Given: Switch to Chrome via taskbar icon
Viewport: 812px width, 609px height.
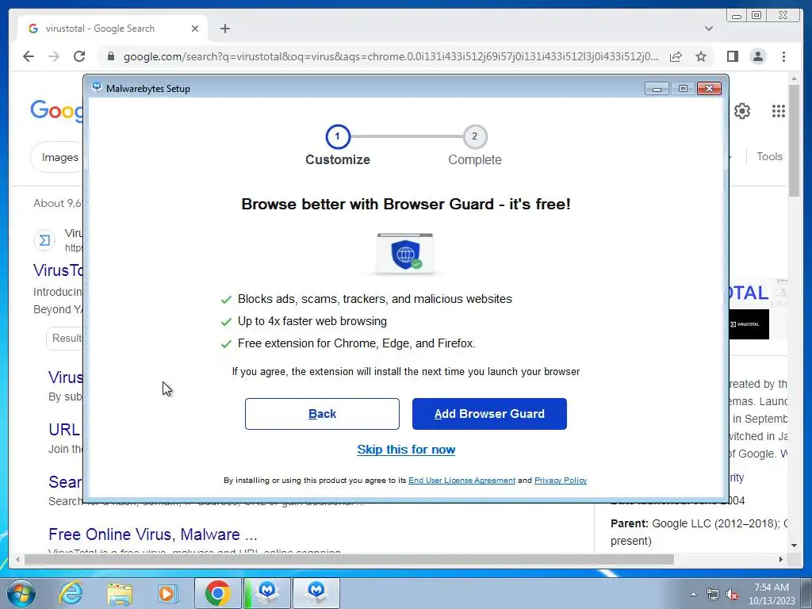Looking at the screenshot, I should [217, 593].
